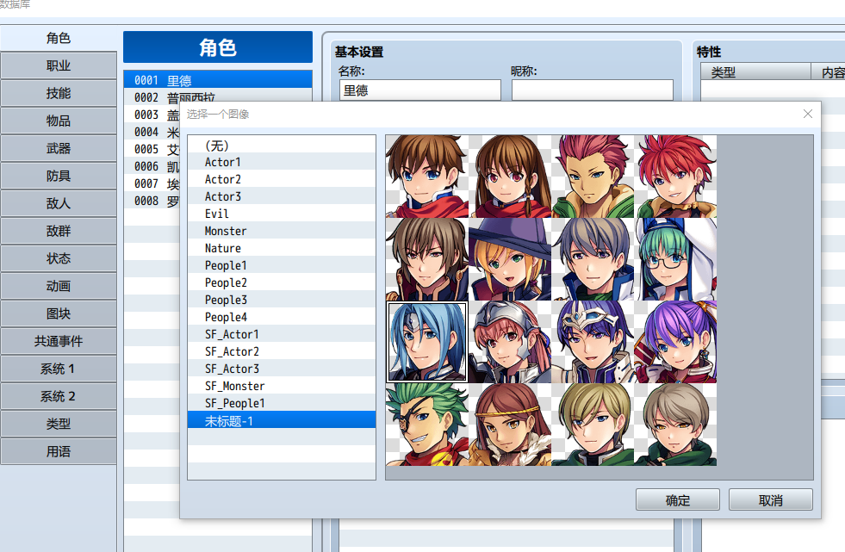The height and width of the screenshot is (552, 845).
Task: Switch to the 技能 tab
Action: click(59, 93)
